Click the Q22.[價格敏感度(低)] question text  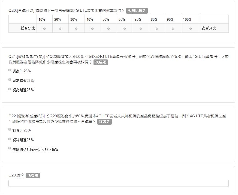point(117,119)
